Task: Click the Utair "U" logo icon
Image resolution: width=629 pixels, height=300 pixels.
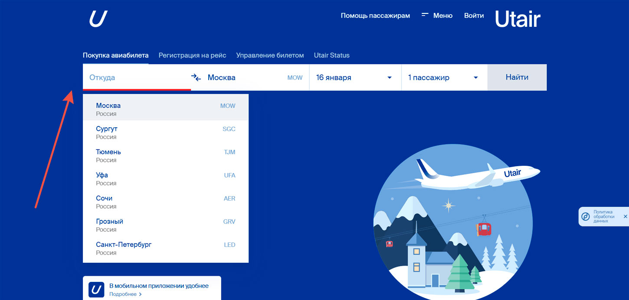Action: point(97,18)
